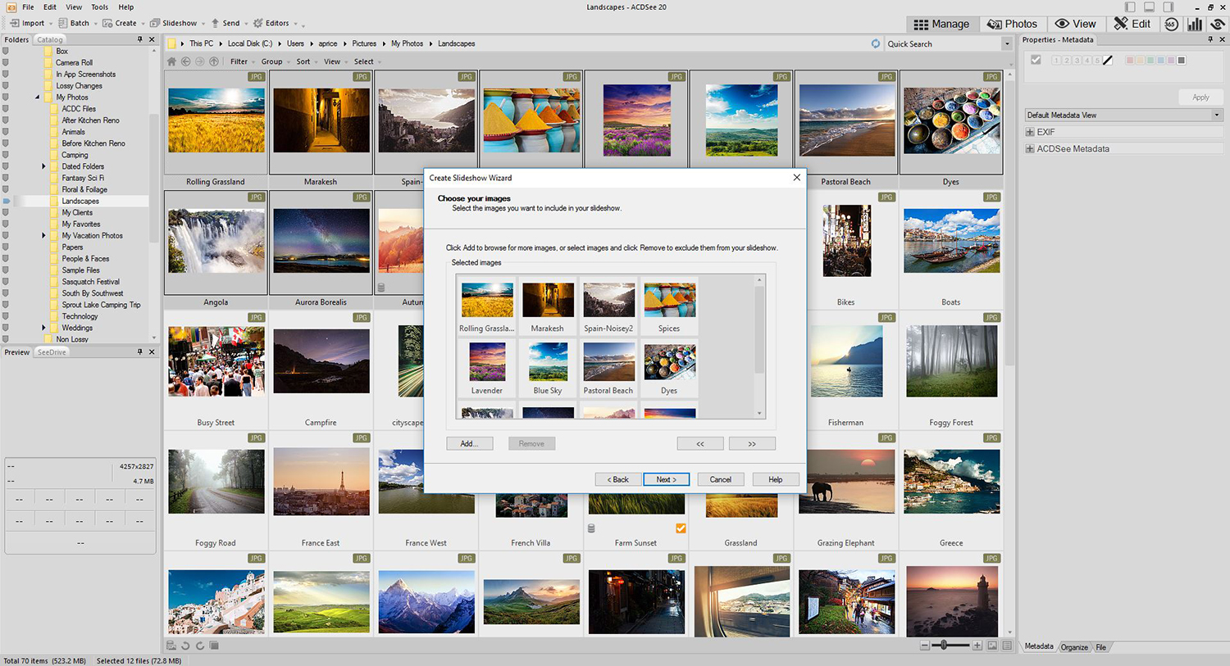
Task: Click Add to browse for more images
Action: coord(469,443)
